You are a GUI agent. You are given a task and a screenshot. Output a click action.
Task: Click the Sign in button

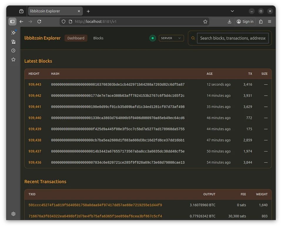pos(245,21)
